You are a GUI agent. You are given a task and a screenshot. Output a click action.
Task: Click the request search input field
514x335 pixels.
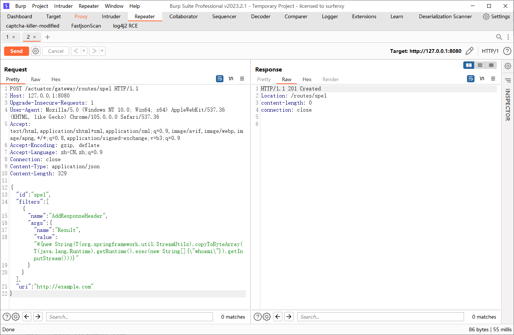tap(129, 317)
